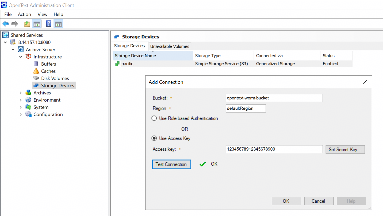Select the Shared Services root node icon

click(x=5, y=35)
